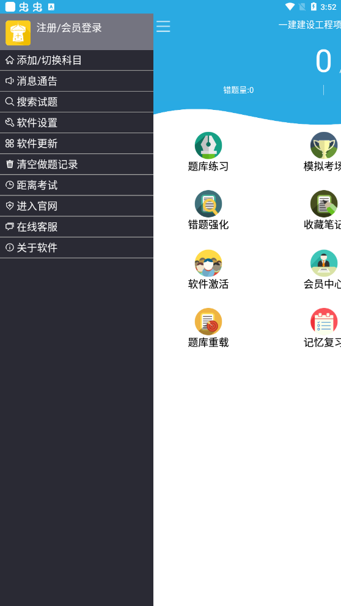The image size is (341, 606).
Task: Tap the wrench icon beside 软件设置
Action: pyautogui.click(x=10, y=123)
